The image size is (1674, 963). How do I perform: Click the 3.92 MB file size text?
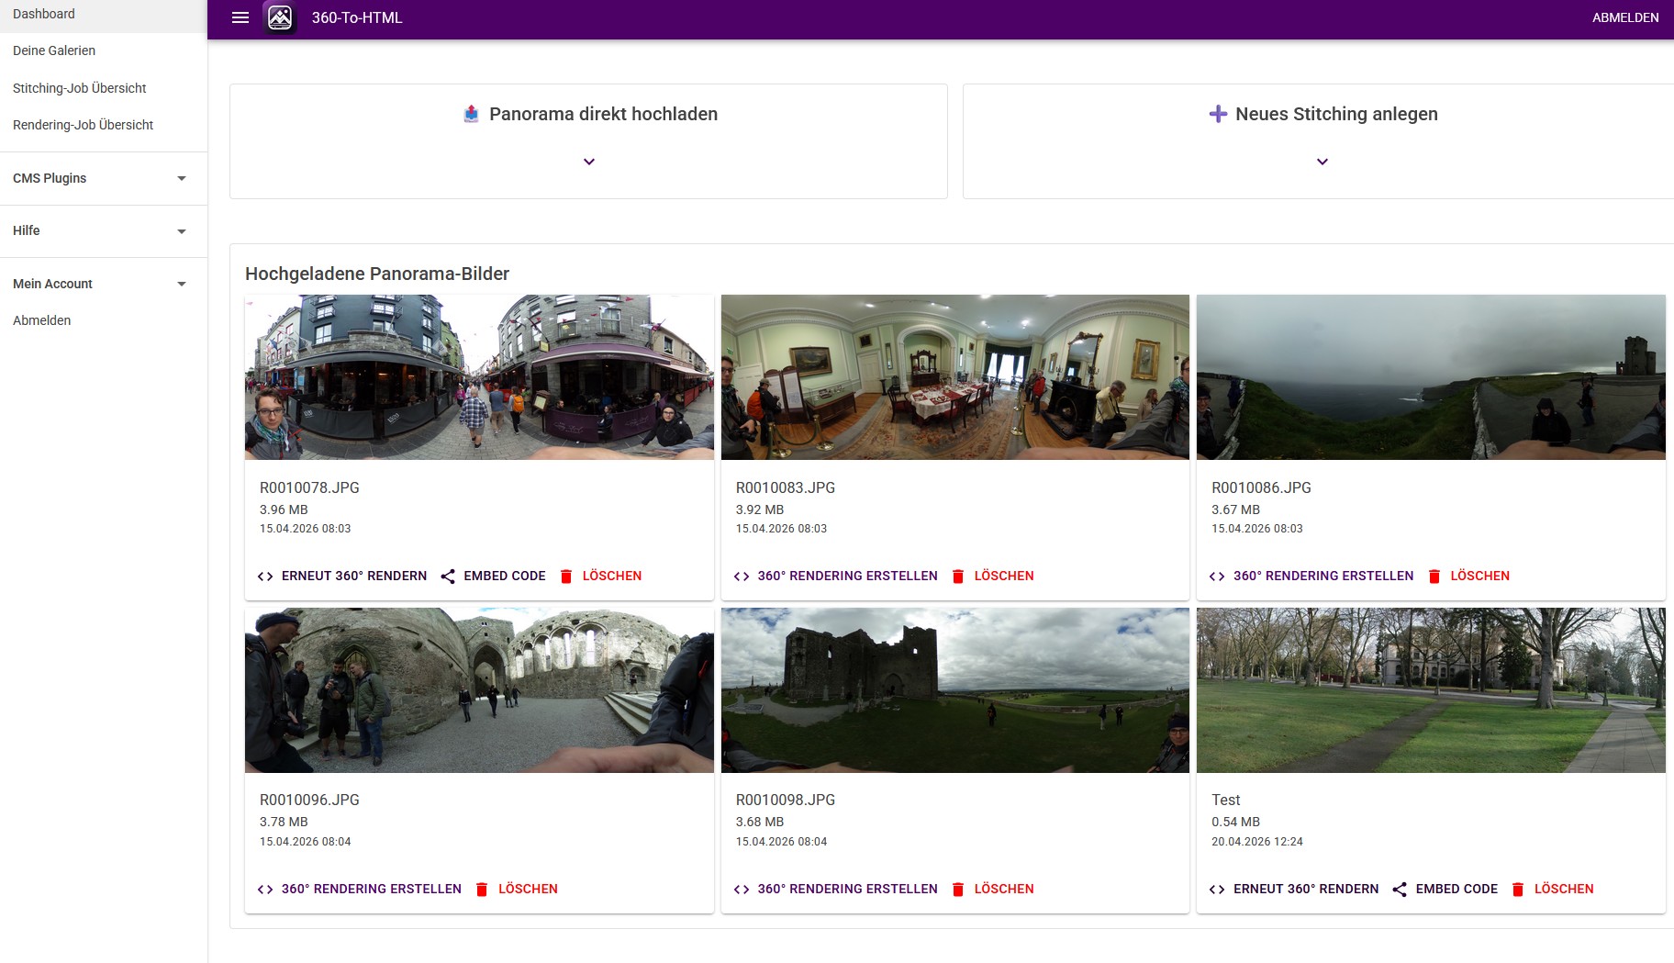[x=760, y=510]
